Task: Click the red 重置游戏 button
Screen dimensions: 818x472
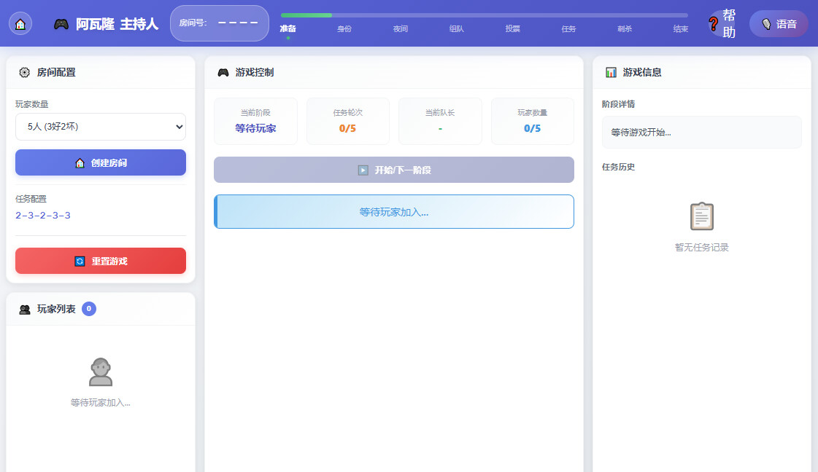Action: pos(101,261)
